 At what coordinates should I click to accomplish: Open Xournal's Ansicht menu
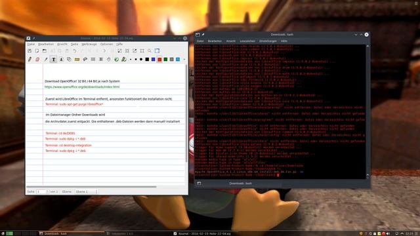(x=62, y=44)
